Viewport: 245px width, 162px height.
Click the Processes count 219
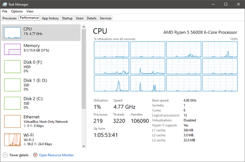coord(98,121)
